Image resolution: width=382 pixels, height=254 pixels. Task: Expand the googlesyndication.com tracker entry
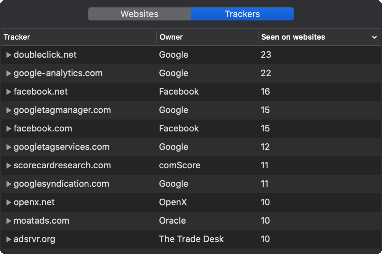pyautogui.click(x=9, y=184)
